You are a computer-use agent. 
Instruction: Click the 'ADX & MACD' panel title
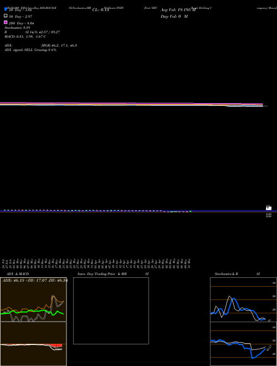pos(18,274)
